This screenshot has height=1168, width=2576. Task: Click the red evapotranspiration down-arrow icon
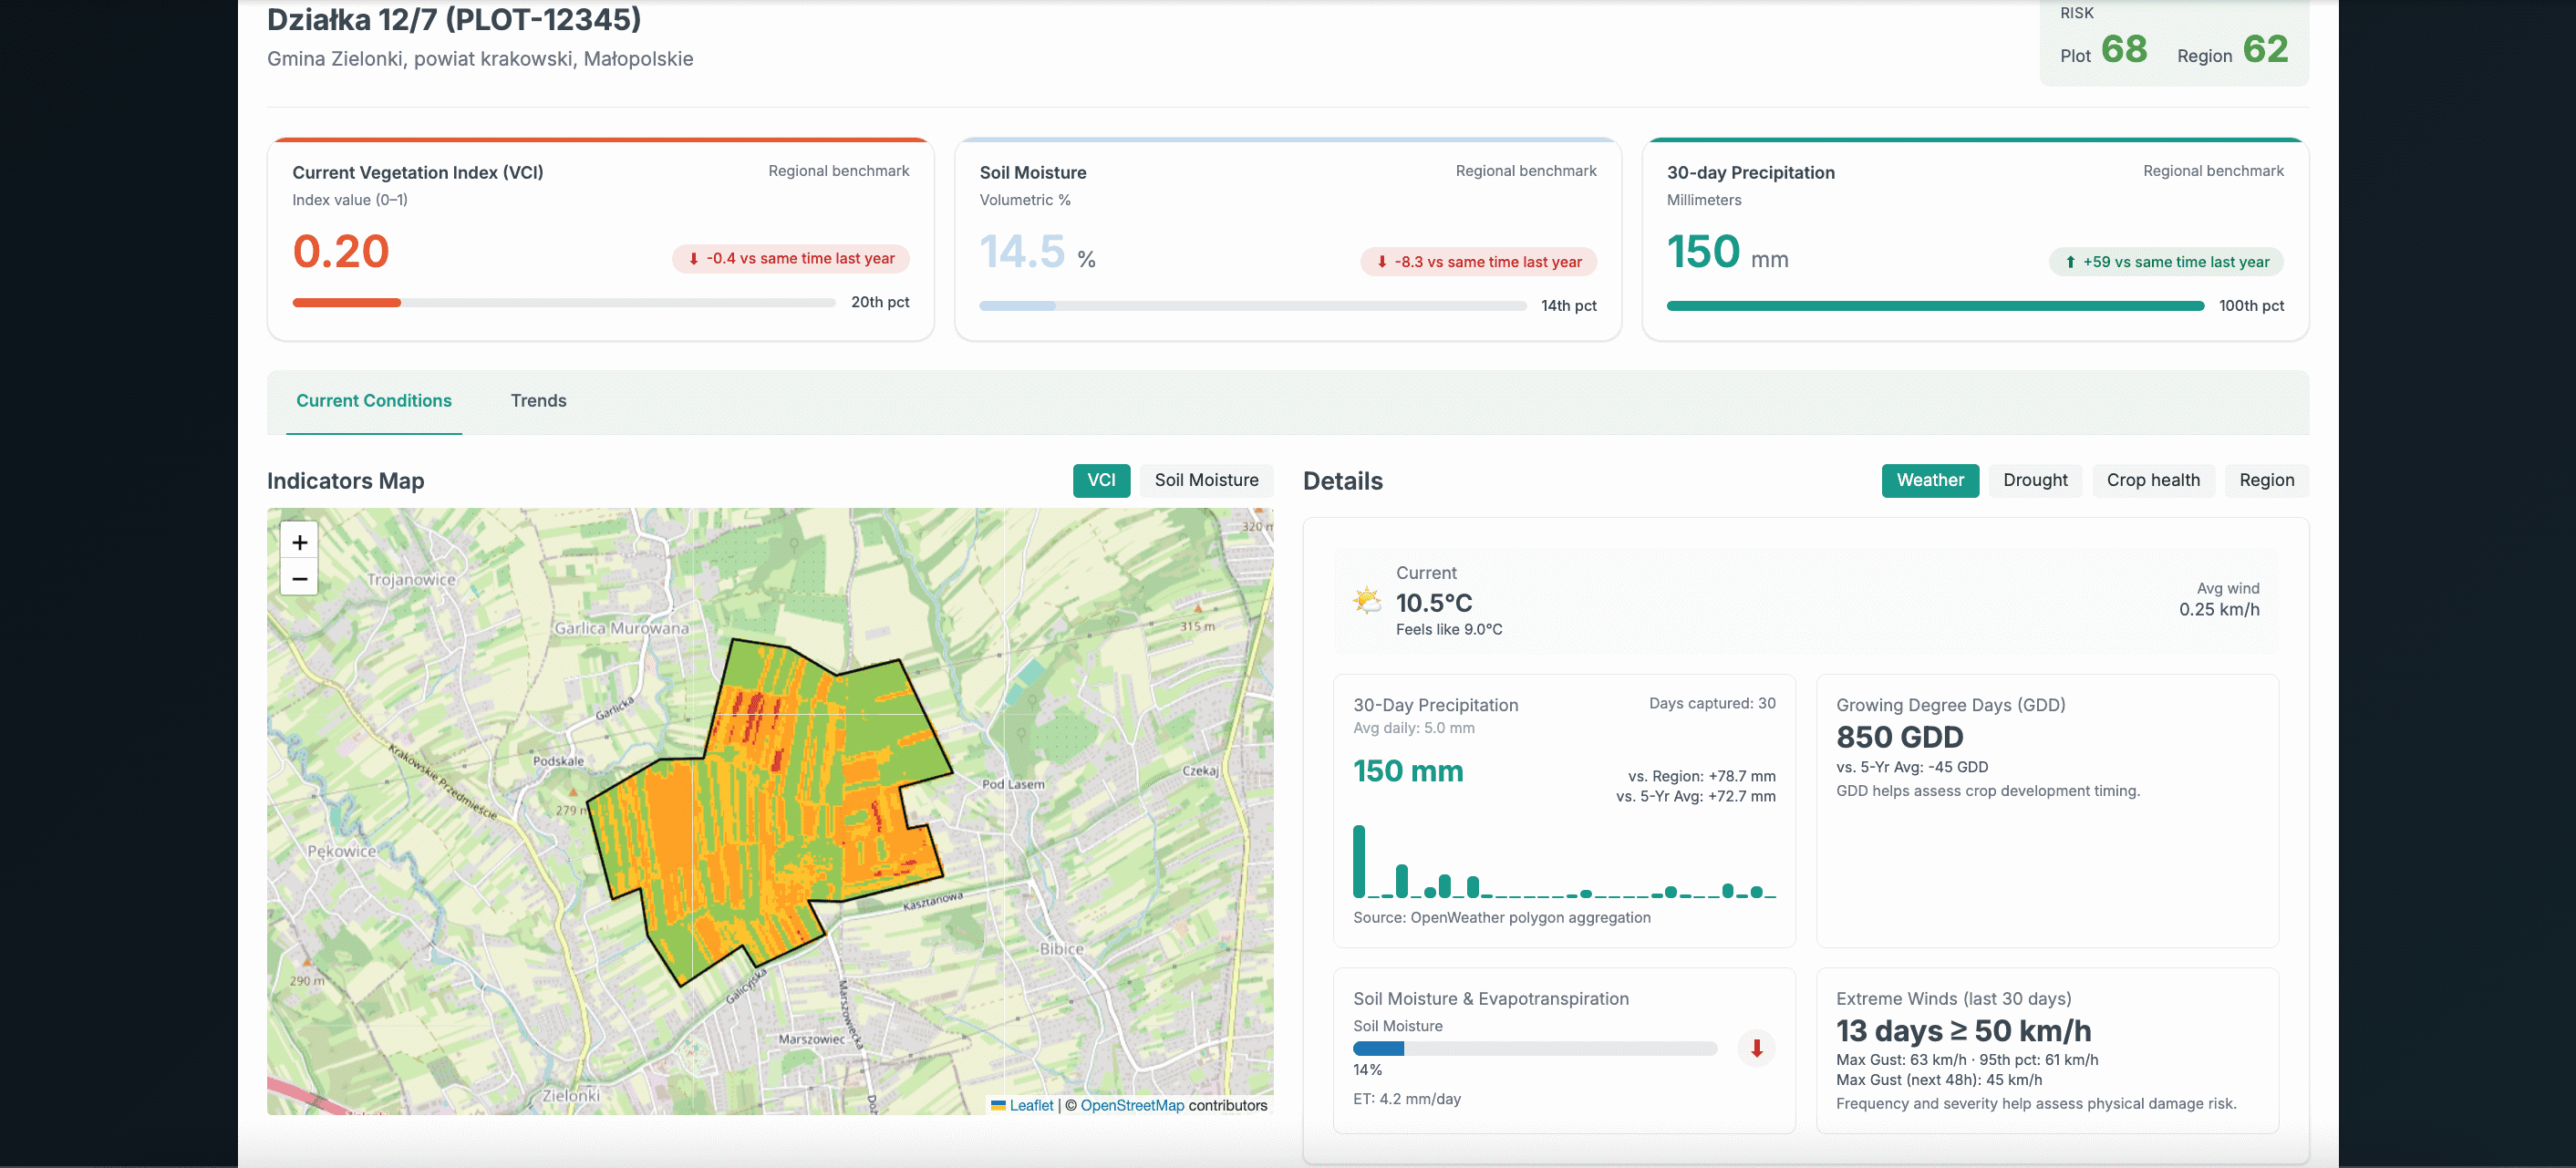click(x=1756, y=1048)
